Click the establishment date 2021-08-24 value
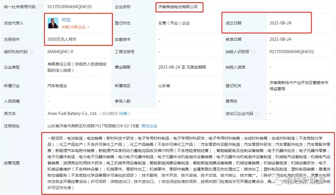Screen dimensions: 336x195 click(280, 23)
